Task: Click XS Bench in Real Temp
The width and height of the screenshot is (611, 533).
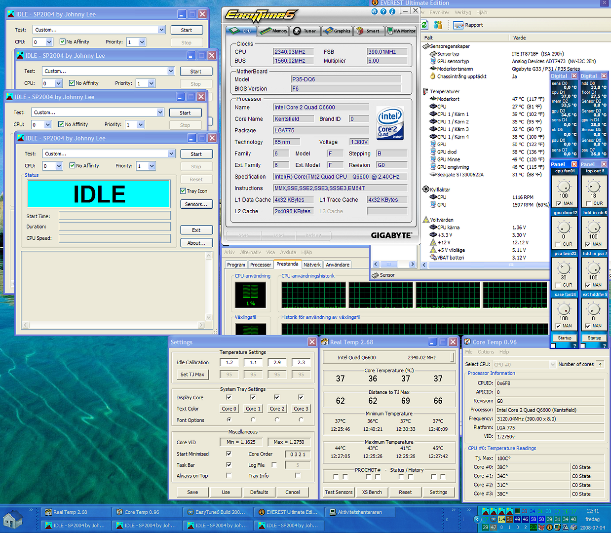Action: [372, 492]
